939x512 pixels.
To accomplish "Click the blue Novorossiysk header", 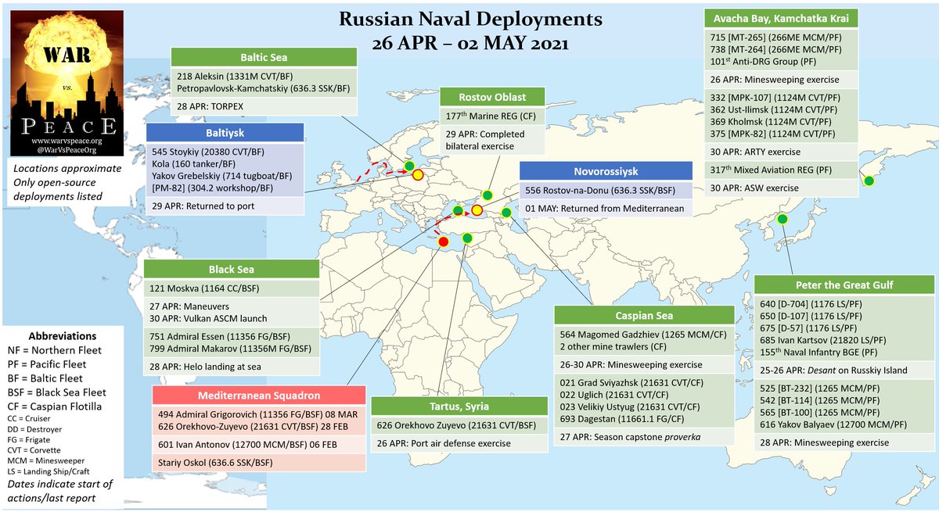I will coord(606,170).
